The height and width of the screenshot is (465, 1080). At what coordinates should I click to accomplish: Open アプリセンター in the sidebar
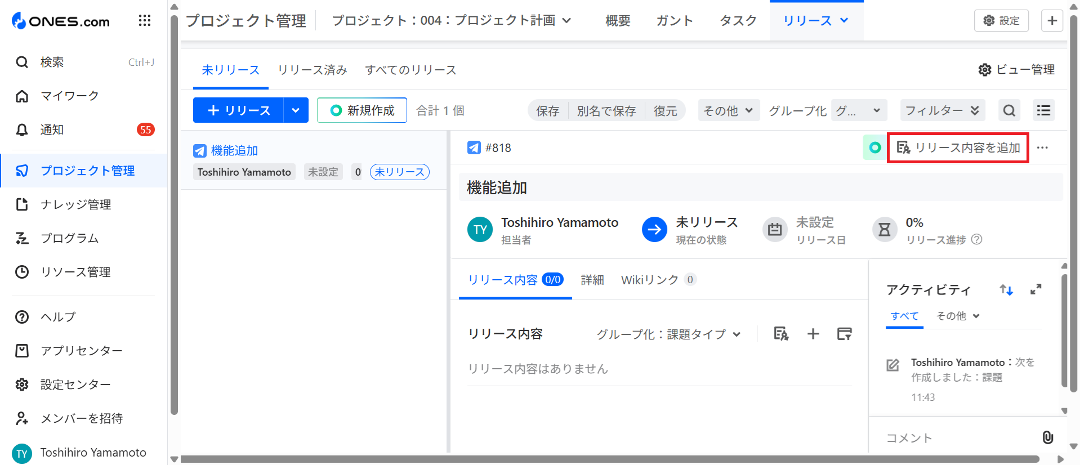click(84, 351)
